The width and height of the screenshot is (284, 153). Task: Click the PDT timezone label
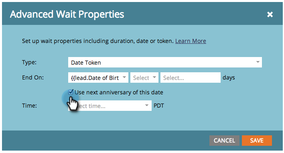[159, 106]
